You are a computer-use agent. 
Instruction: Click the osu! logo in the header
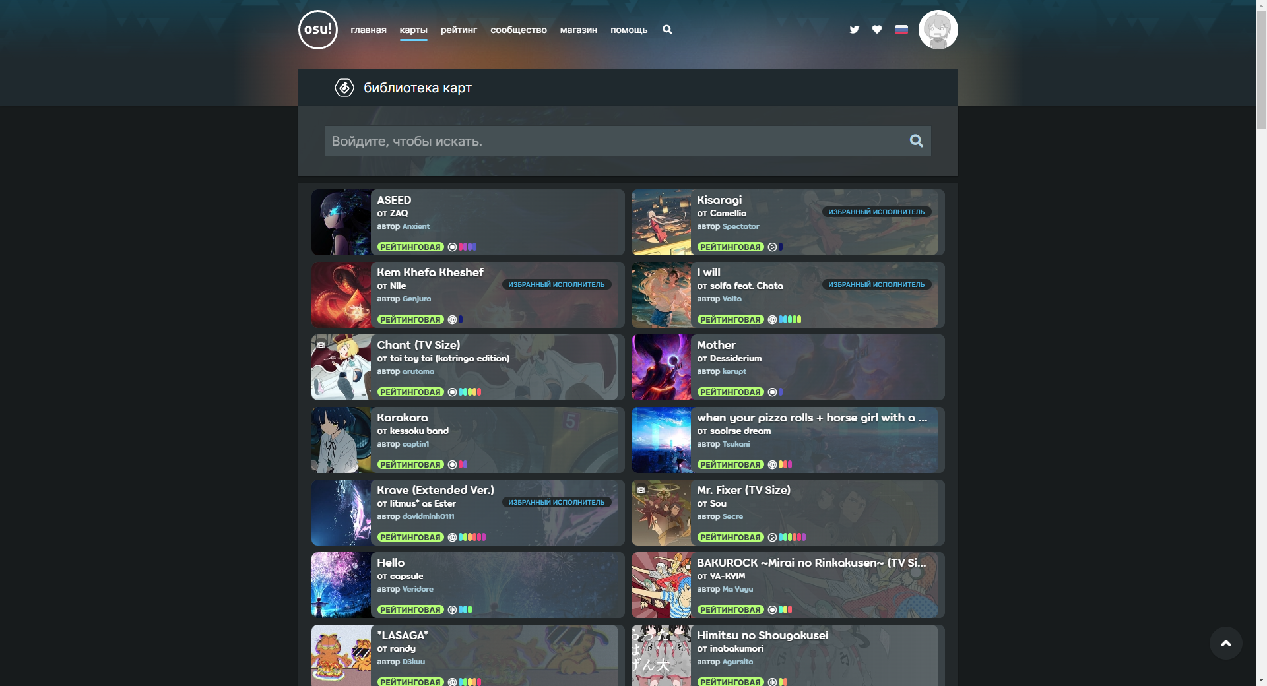tap(319, 29)
